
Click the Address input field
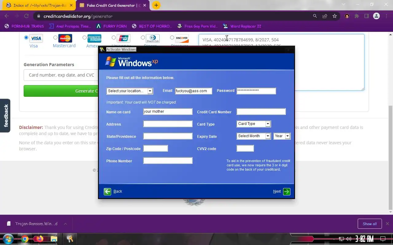(x=168, y=124)
